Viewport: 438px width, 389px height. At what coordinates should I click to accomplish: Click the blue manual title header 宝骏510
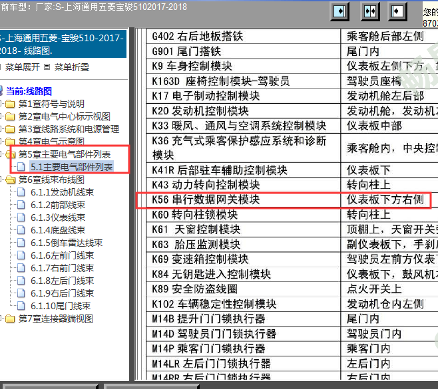coord(63,44)
